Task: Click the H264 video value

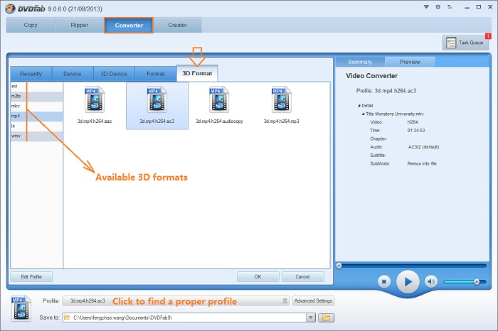Action: (413, 122)
